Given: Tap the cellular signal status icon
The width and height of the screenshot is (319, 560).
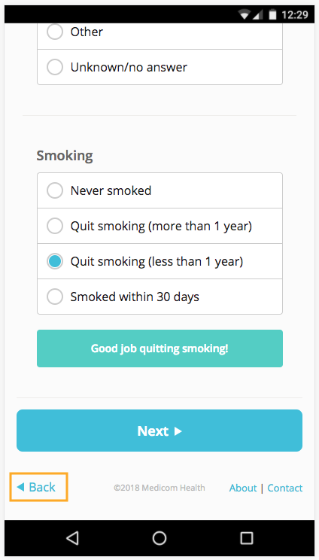Looking at the screenshot, I should (x=258, y=14).
